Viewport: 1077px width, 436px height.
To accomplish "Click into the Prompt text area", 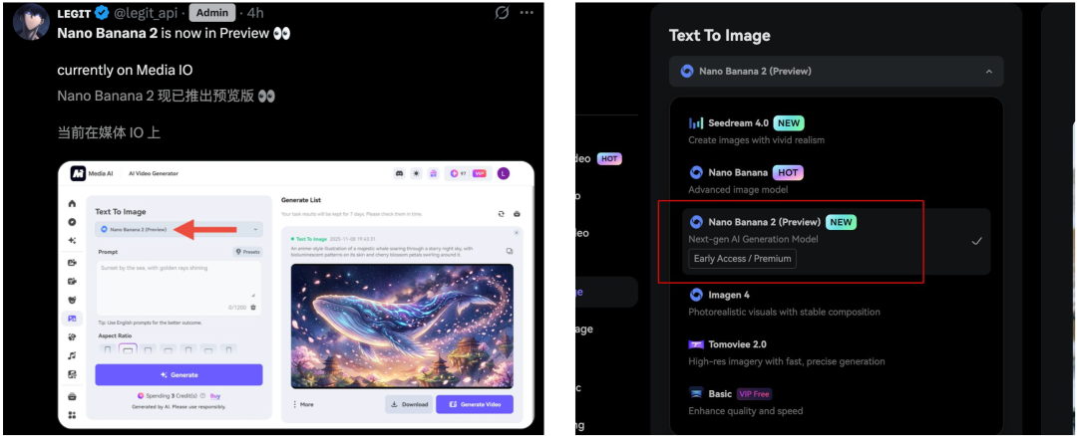I will [178, 281].
